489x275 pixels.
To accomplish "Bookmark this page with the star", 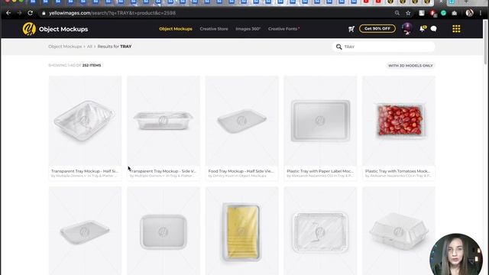I will [408, 13].
